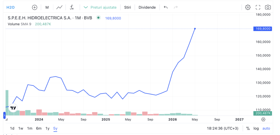
Task: Click the 2026 label on time axis
Action: 173,119
